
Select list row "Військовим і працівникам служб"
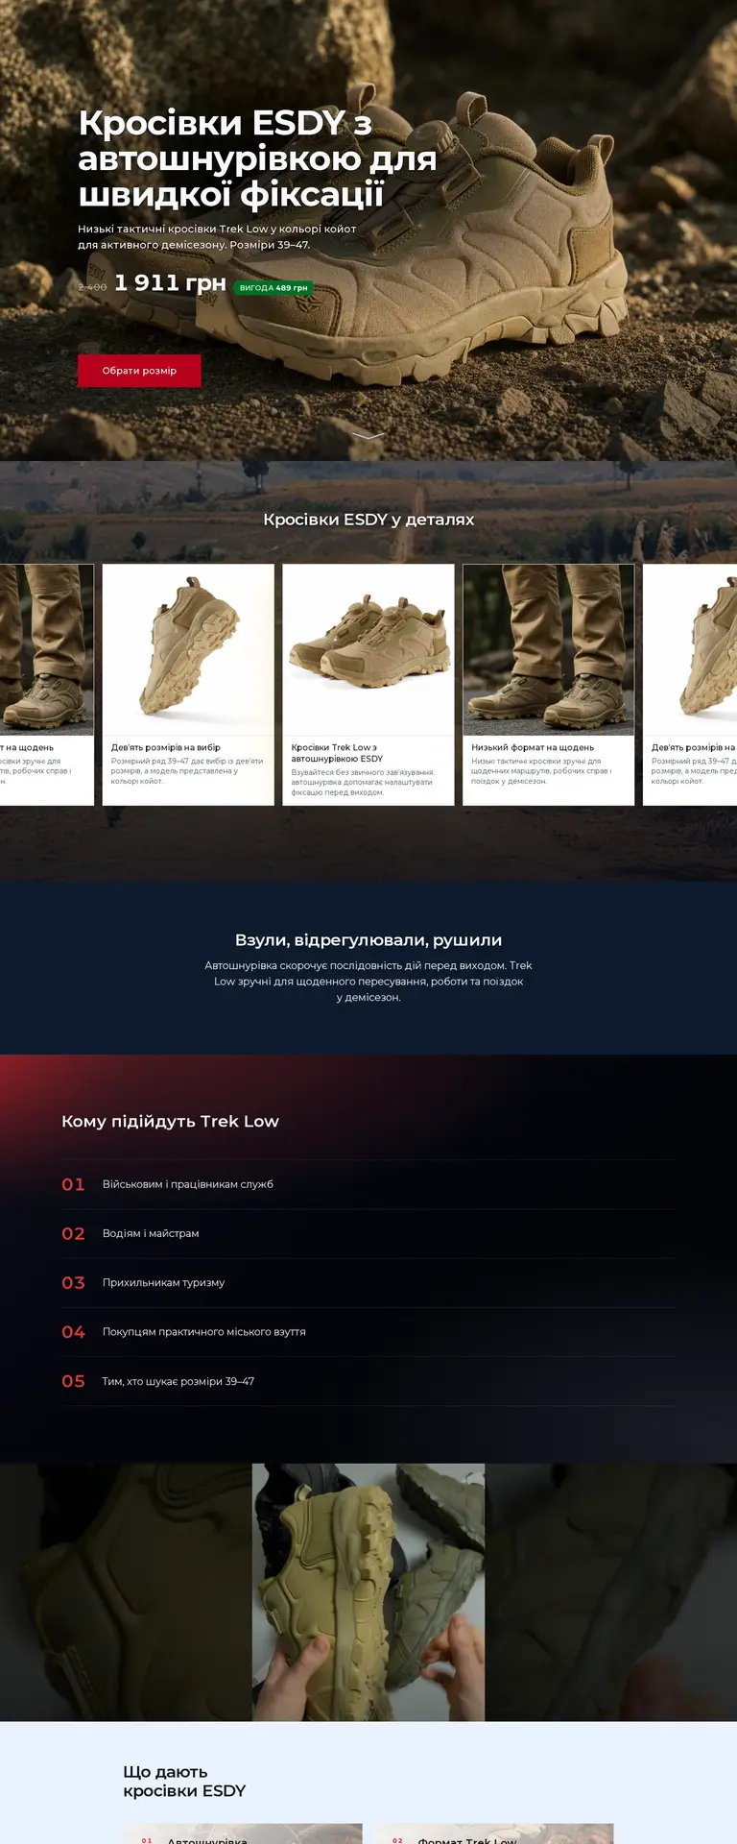[368, 1184]
